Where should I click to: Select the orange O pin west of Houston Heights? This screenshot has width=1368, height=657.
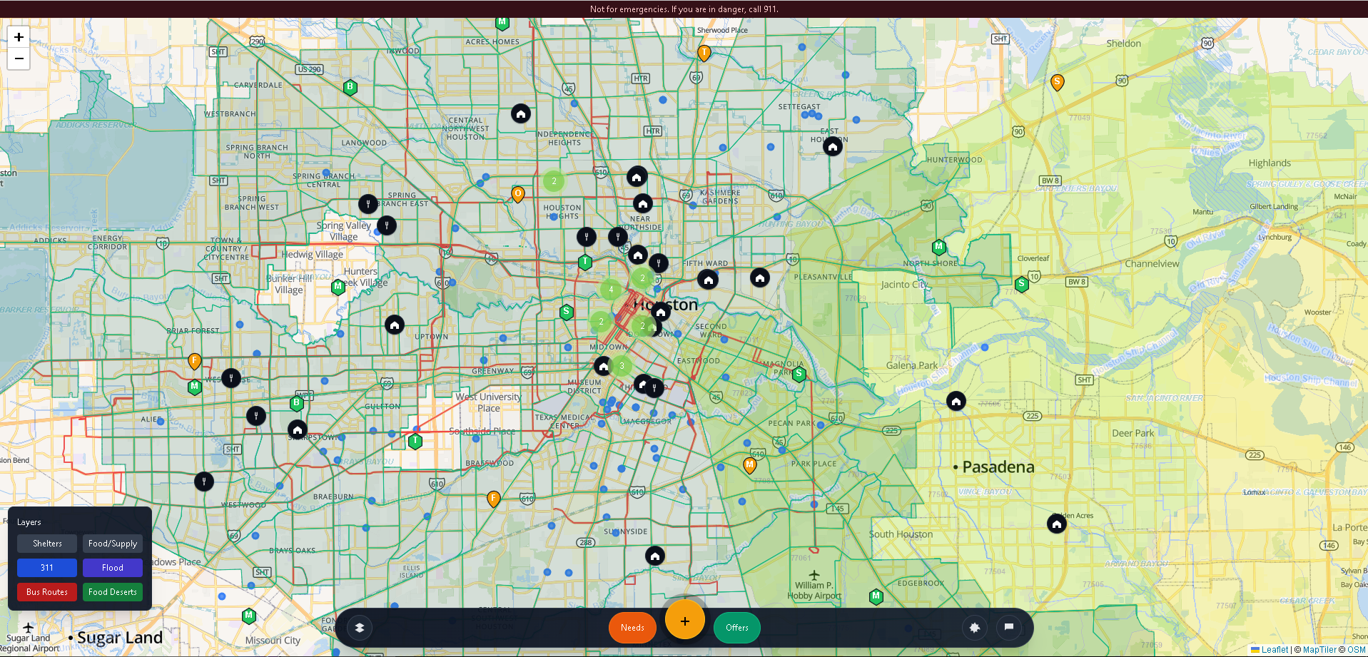tap(518, 195)
